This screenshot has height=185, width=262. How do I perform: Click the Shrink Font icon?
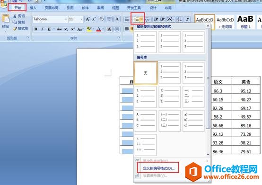94,19
